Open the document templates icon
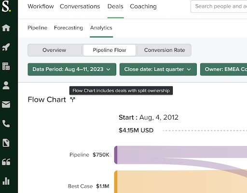This screenshot has width=247, height=193. [6, 143]
